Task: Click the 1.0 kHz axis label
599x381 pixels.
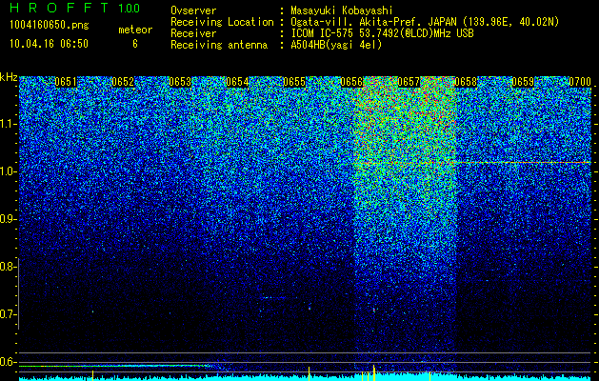Action: pos(8,171)
